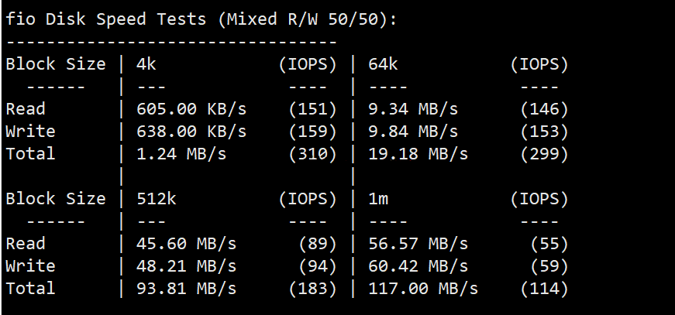Select the 605.00 KB/s read value
The width and height of the screenshot is (675, 315).
tap(191, 109)
